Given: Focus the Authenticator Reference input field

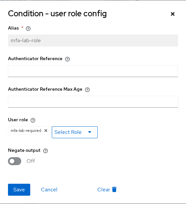Looking at the screenshot, I should (x=93, y=71).
